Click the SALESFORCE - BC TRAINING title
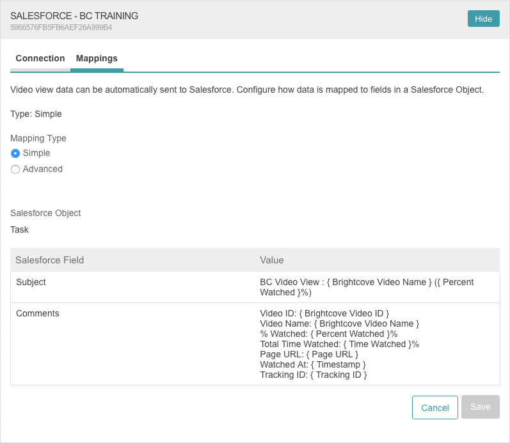 coord(74,16)
